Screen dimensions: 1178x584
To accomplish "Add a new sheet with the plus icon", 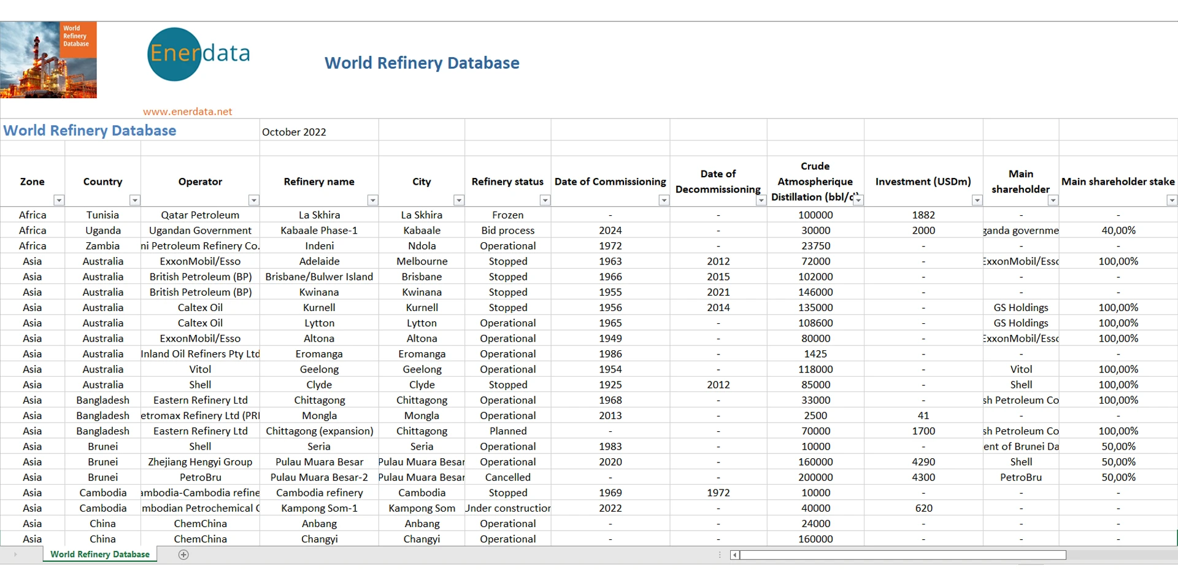I will 183,555.
